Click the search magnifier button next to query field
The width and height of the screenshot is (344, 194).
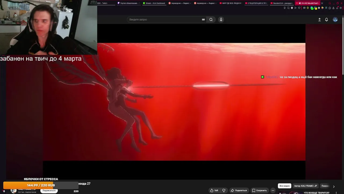pos(211,19)
